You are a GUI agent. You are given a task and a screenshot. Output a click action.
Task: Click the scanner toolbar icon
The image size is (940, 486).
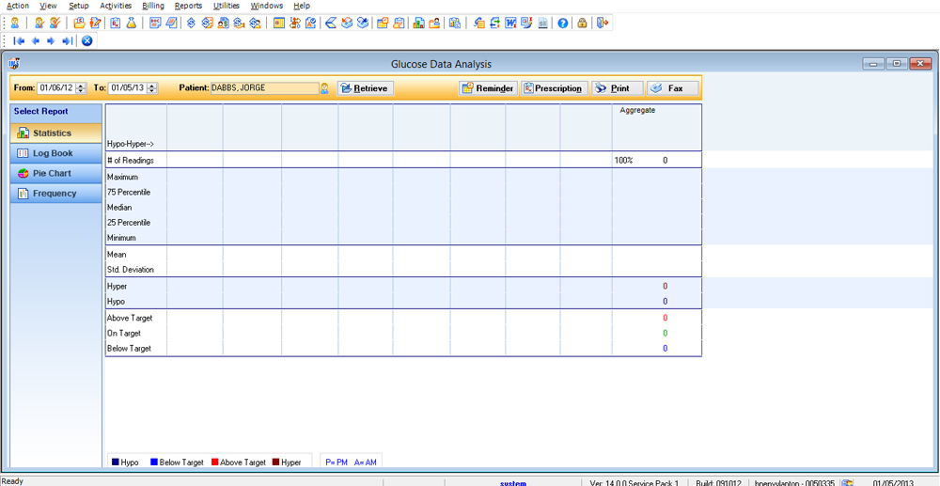[330, 23]
